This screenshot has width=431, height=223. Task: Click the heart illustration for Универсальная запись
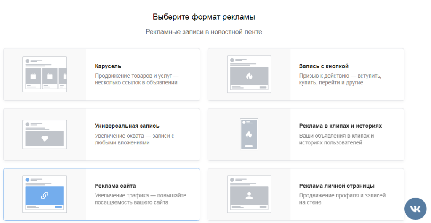(45, 134)
